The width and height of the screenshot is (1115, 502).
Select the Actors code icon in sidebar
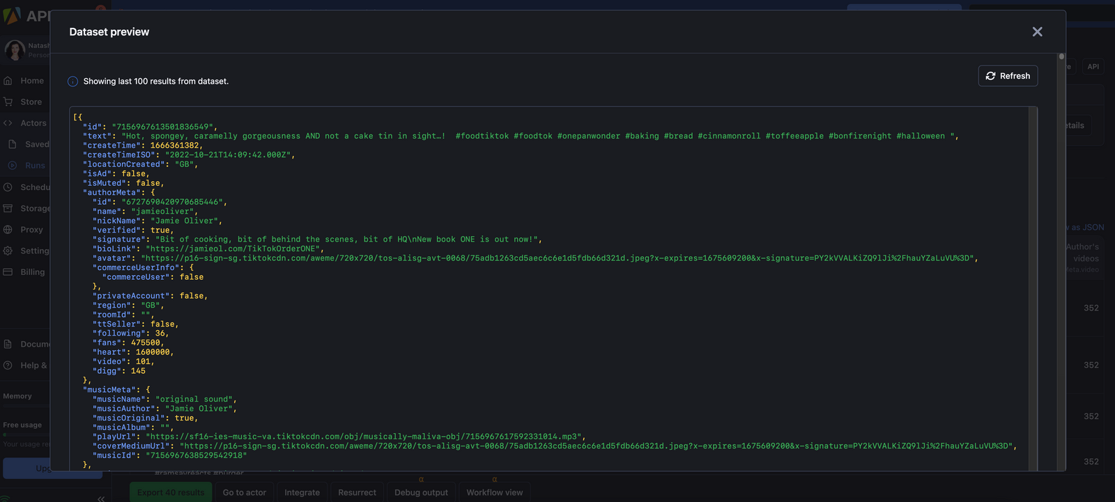click(x=8, y=123)
